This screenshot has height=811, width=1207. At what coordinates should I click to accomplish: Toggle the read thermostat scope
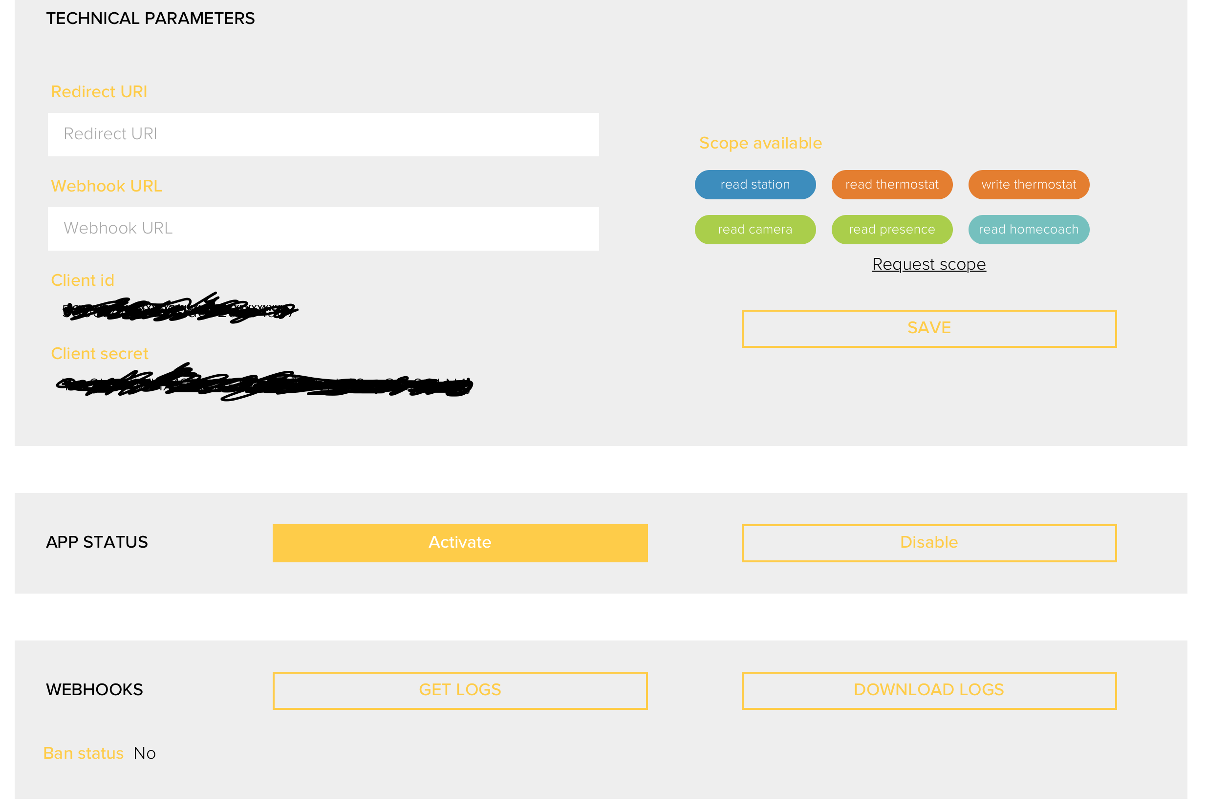pos(892,184)
